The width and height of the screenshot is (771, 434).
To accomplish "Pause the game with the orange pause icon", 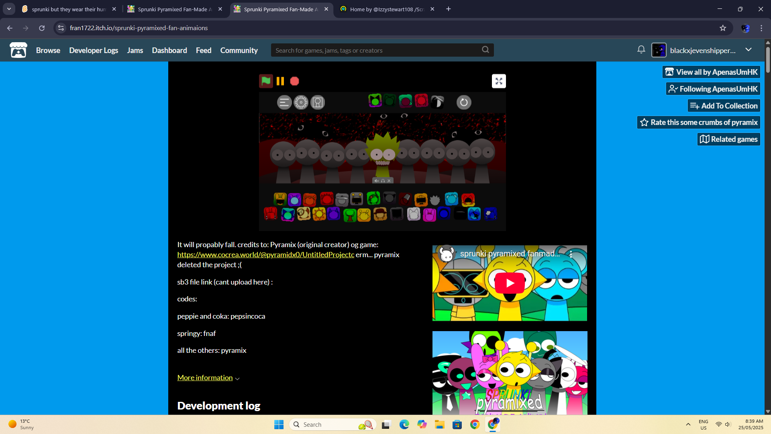I will coord(280,81).
